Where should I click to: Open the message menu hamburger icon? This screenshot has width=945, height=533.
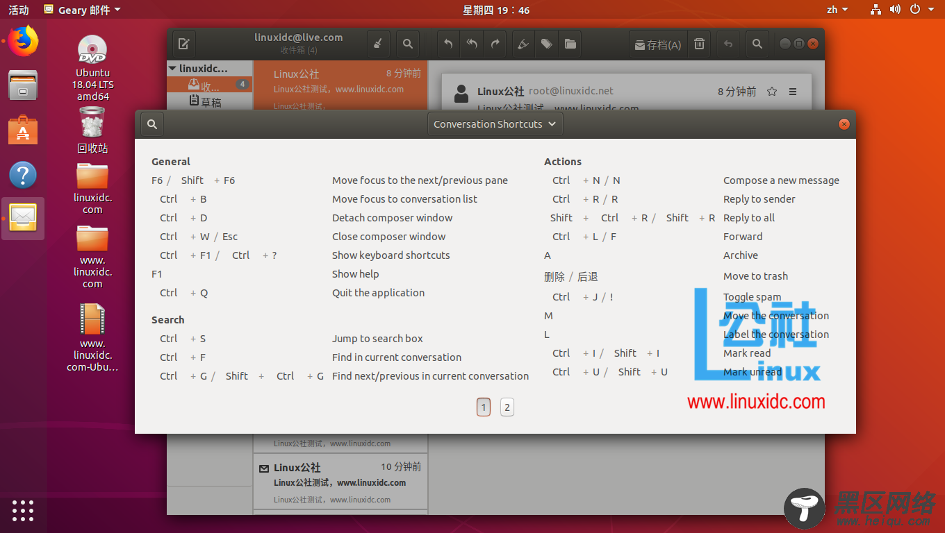793,92
